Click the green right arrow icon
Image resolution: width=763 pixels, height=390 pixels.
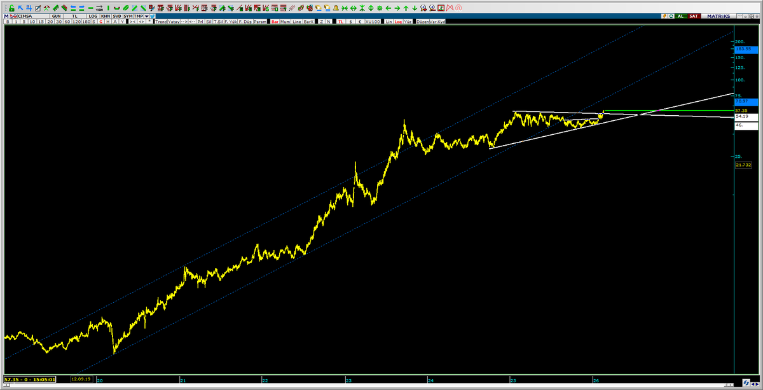point(397,8)
